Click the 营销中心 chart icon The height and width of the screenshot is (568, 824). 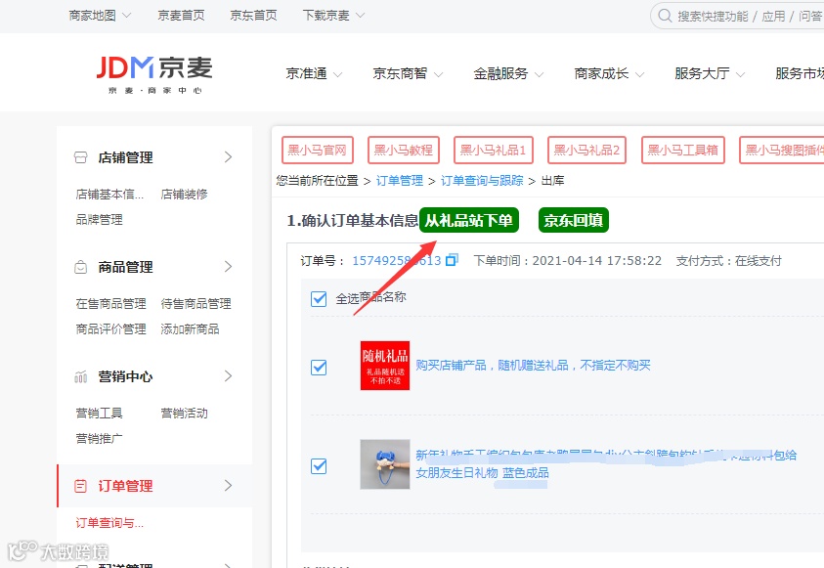pos(80,376)
